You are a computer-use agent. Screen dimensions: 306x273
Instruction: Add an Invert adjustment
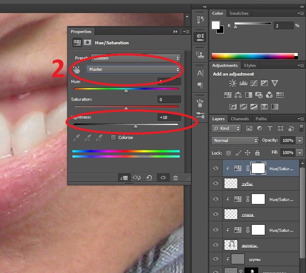(x=233, y=107)
